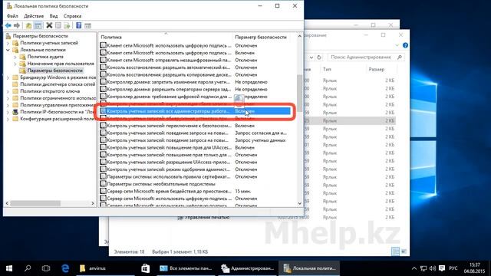491x276 pixels.
Task: Collapse 'Локальные политики' node
Action: point(8,50)
